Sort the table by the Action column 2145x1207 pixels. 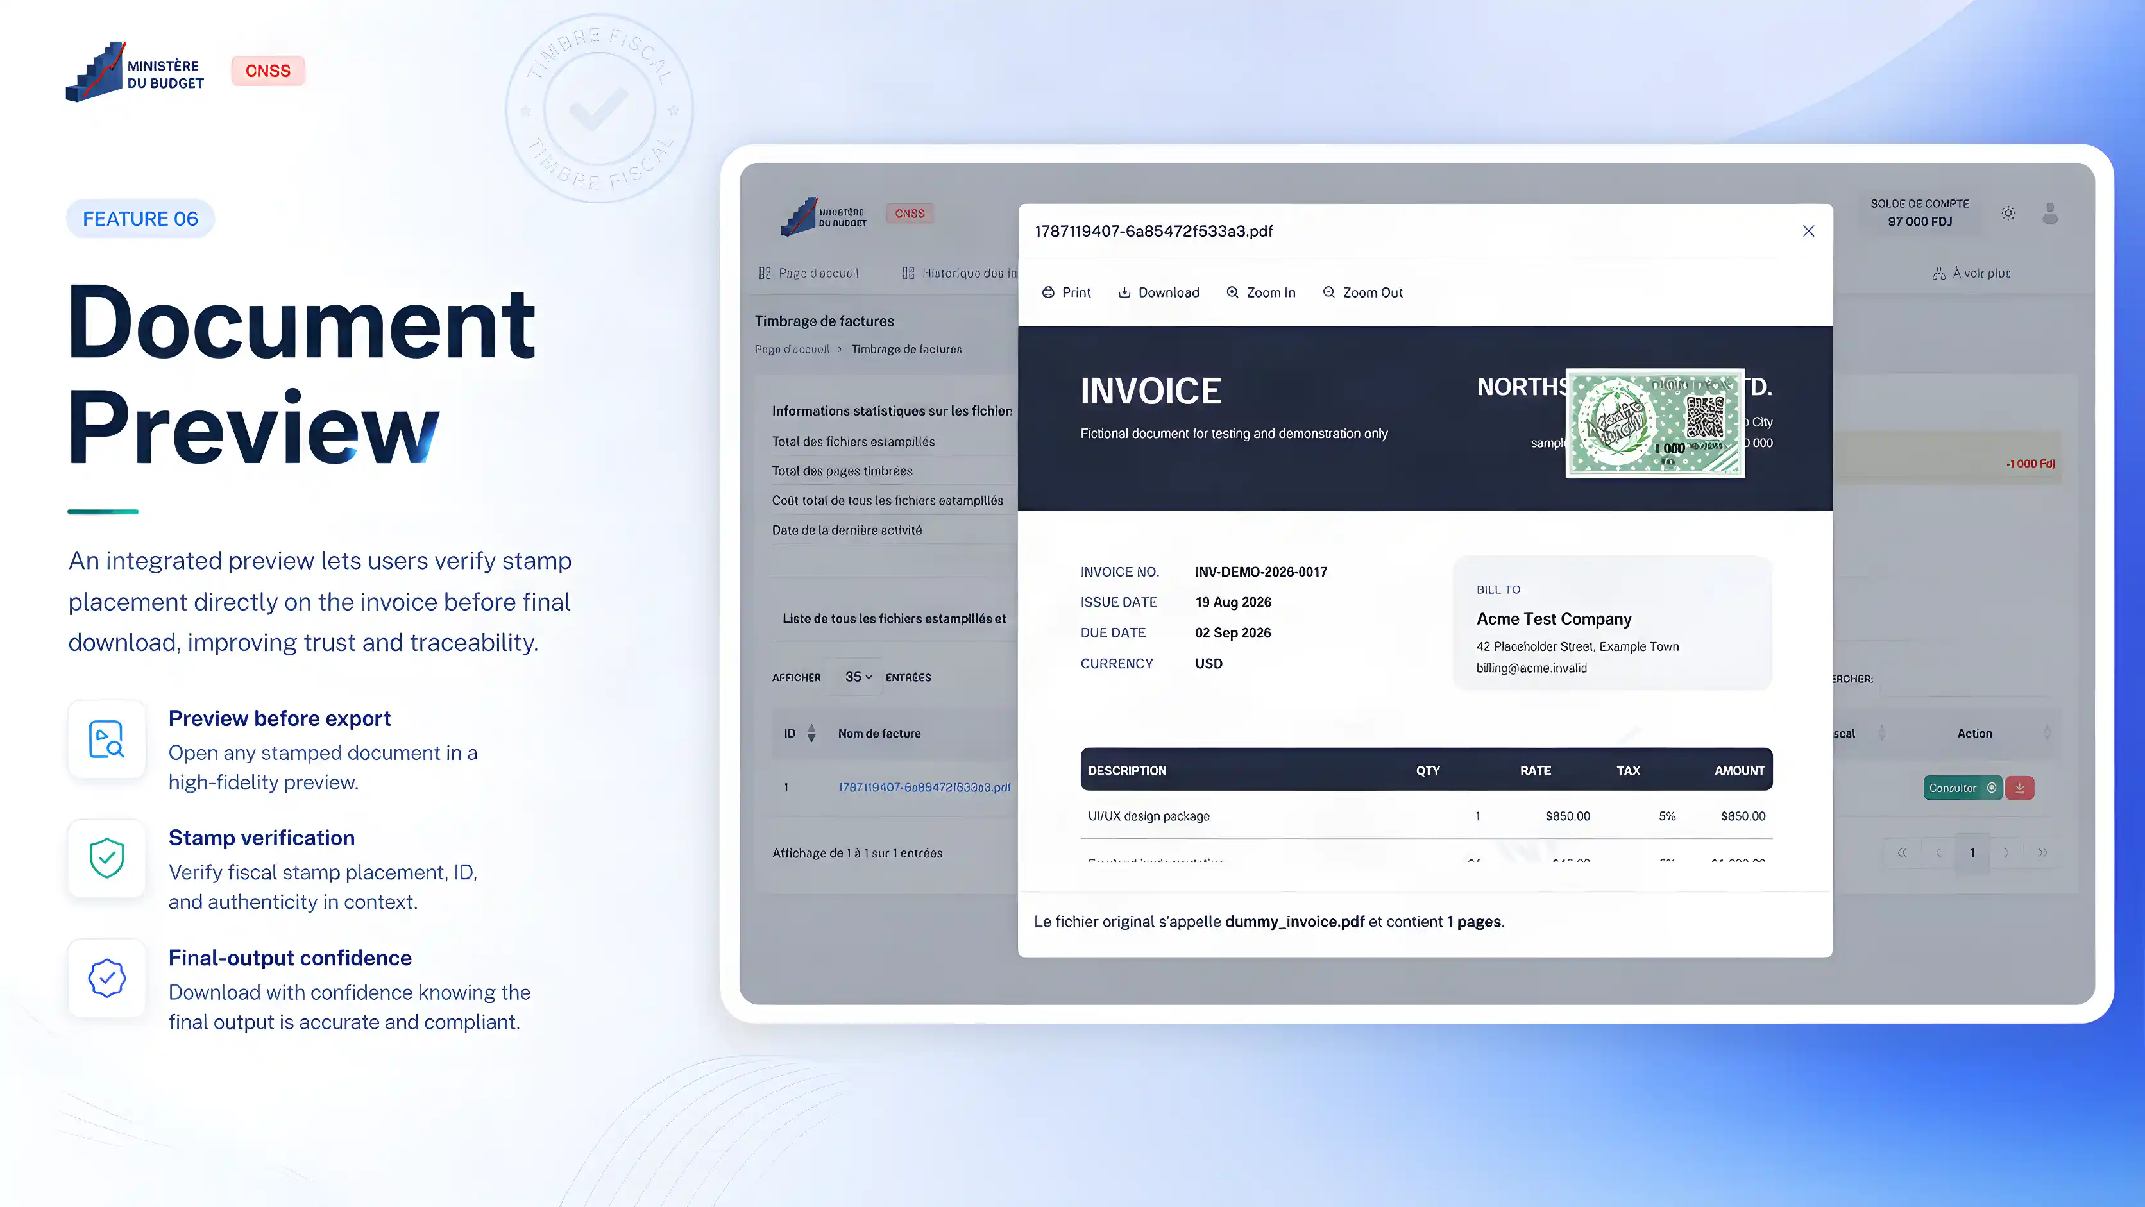tap(1974, 733)
